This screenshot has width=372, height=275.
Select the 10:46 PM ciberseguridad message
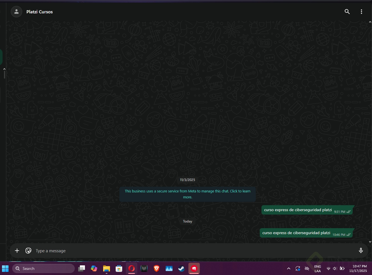click(306, 233)
